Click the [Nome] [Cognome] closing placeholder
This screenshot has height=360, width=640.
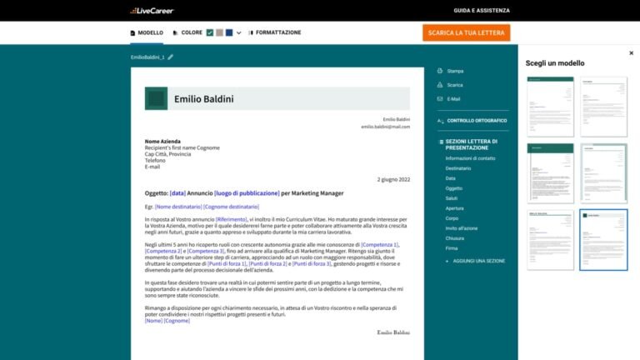pos(167,321)
